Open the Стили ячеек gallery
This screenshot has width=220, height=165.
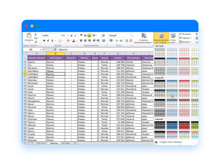click(173, 38)
